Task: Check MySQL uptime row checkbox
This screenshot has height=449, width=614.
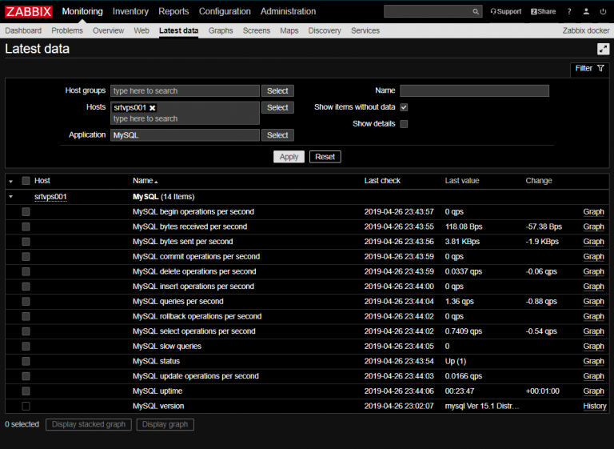Action: point(26,391)
